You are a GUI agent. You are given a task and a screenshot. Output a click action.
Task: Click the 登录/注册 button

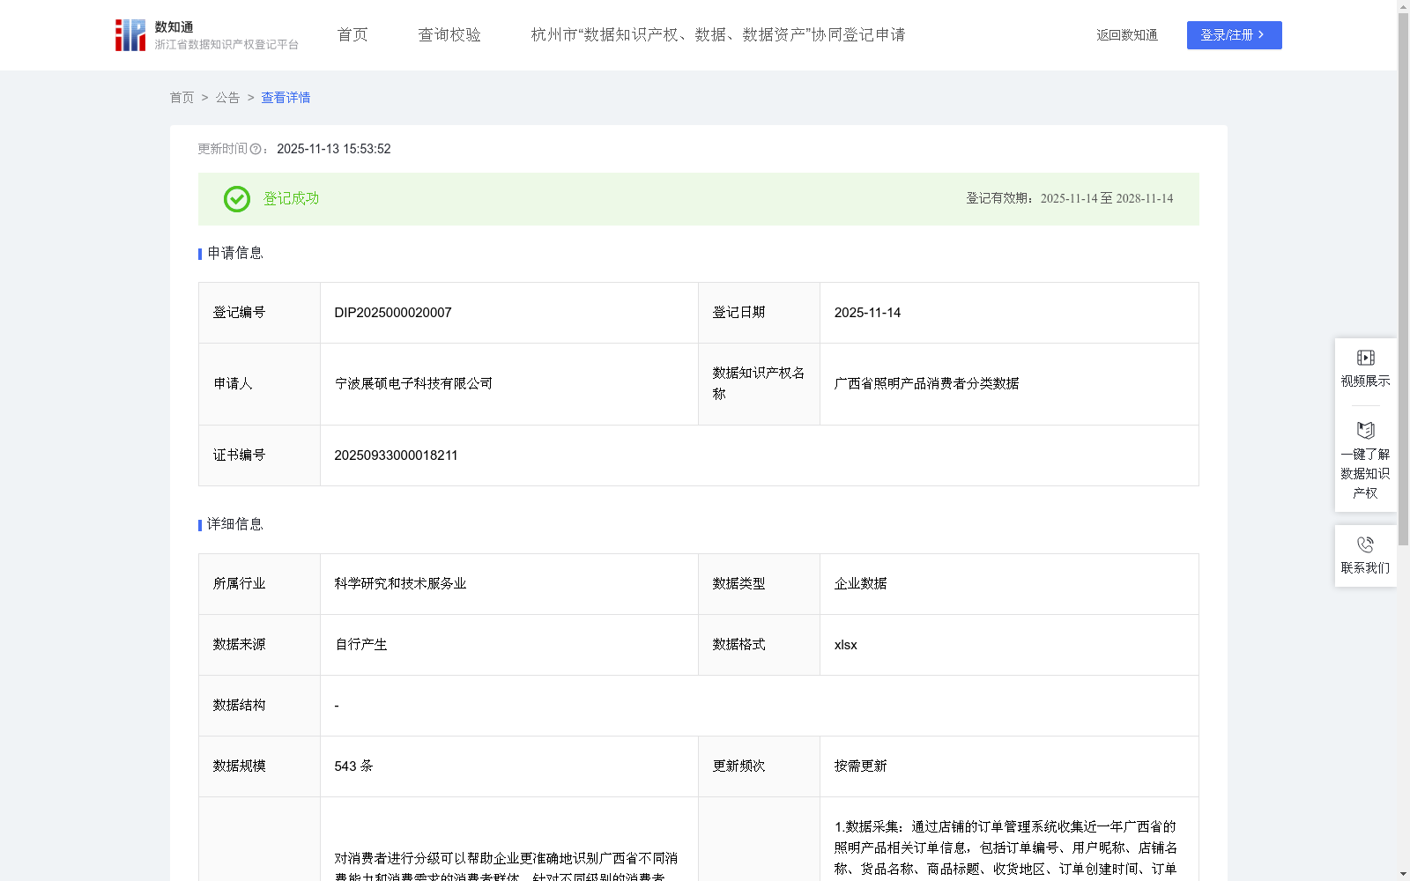pos(1234,35)
